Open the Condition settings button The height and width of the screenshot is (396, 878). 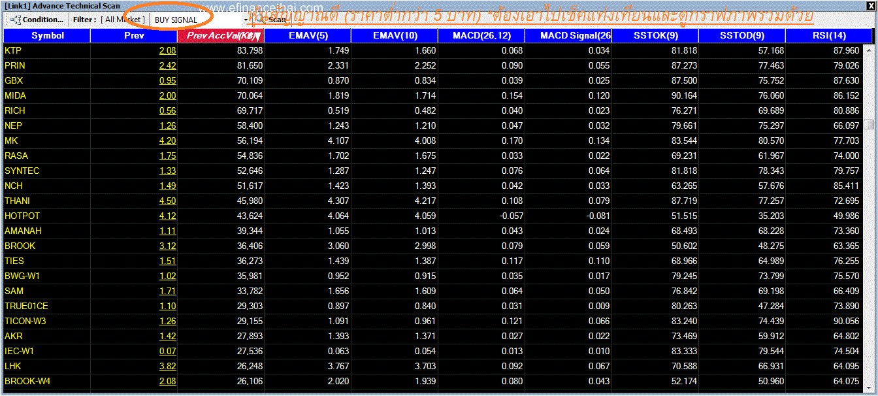pyautogui.click(x=38, y=20)
